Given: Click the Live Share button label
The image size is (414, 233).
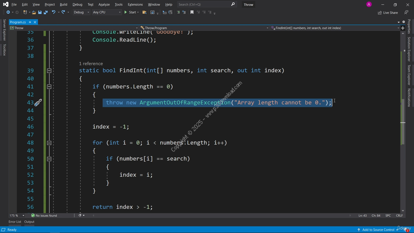Looking at the screenshot, I should coord(390,13).
